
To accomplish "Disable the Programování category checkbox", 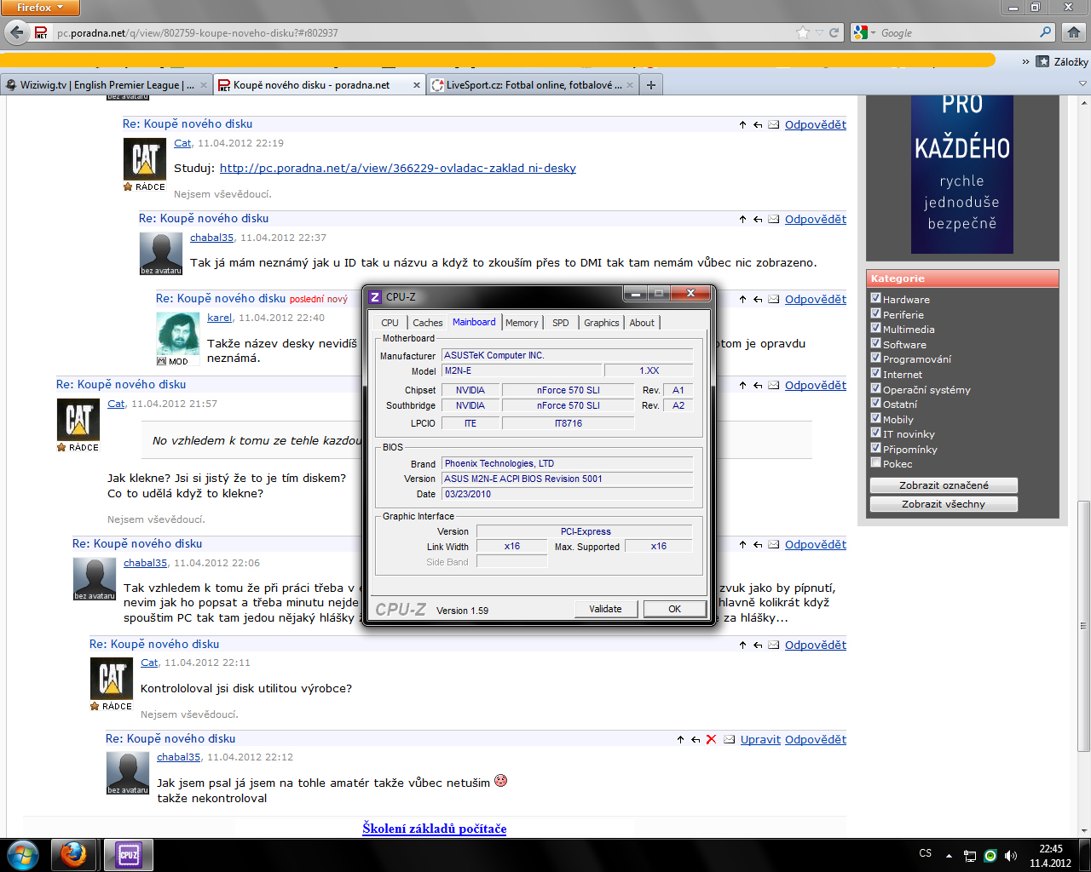I will click(875, 358).
